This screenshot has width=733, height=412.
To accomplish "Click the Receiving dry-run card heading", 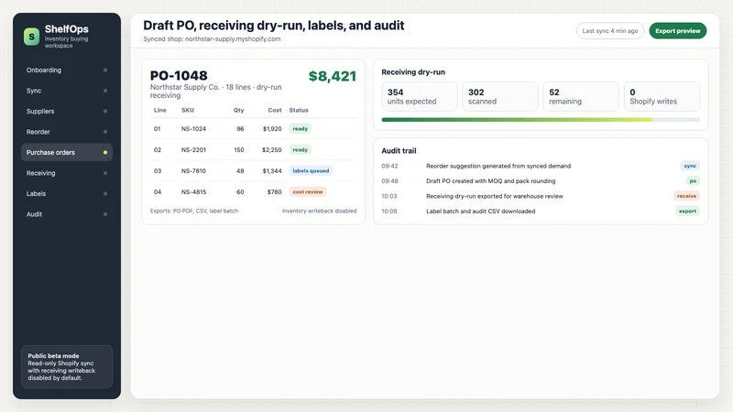I will [x=413, y=72].
